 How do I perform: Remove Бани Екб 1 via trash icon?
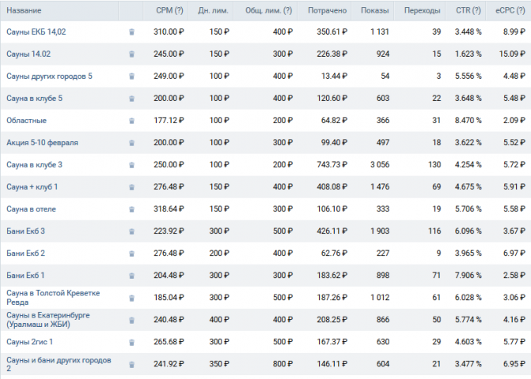tap(131, 276)
